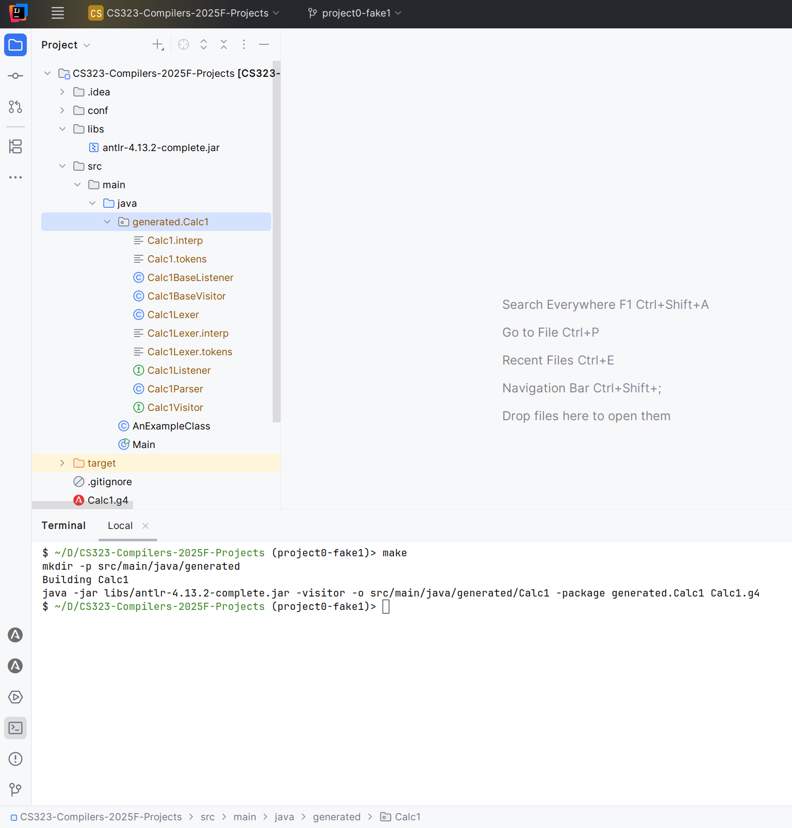This screenshot has height=828, width=792.
Task: Open the Project view dropdown
Action: click(x=65, y=45)
